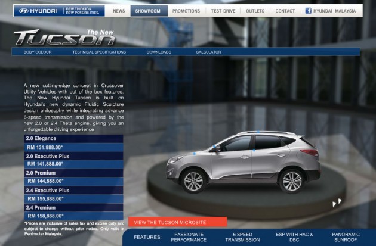Select the 2.0 Executive Plus variant
Image resolution: width=376 pixels, height=246 pixels.
(x=73, y=156)
